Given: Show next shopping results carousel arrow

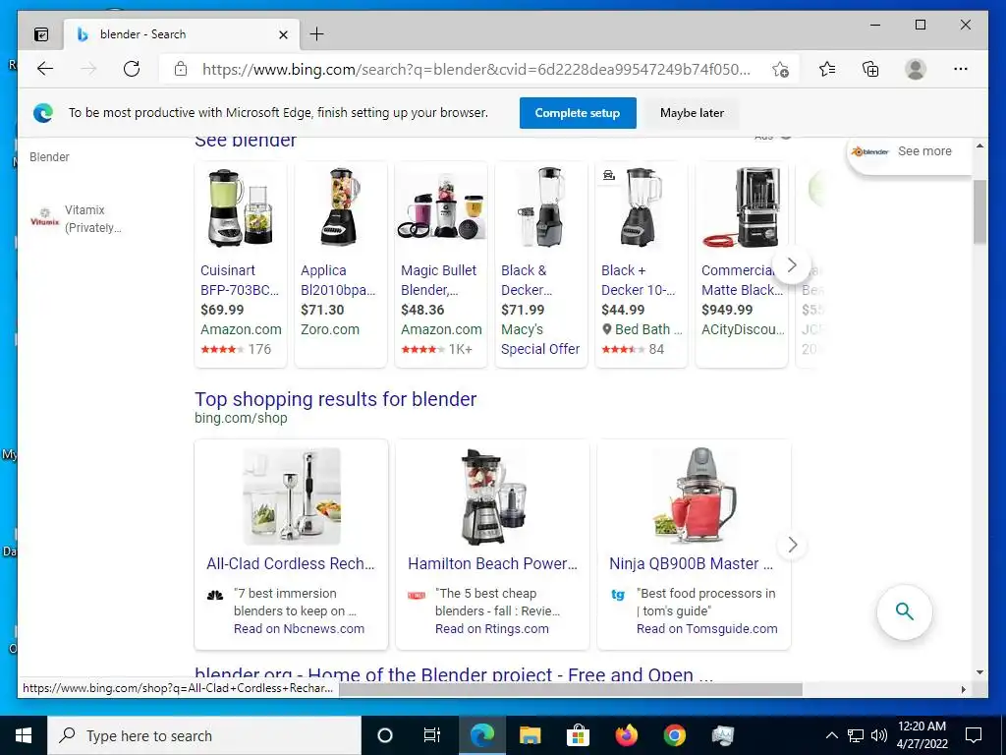Looking at the screenshot, I should tap(793, 545).
